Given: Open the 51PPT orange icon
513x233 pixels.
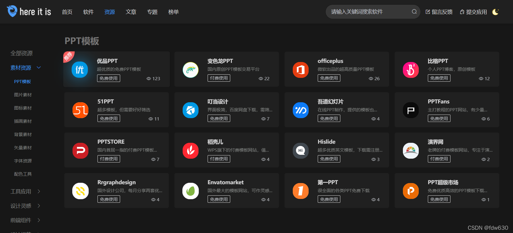Looking at the screenshot, I should [x=80, y=110].
